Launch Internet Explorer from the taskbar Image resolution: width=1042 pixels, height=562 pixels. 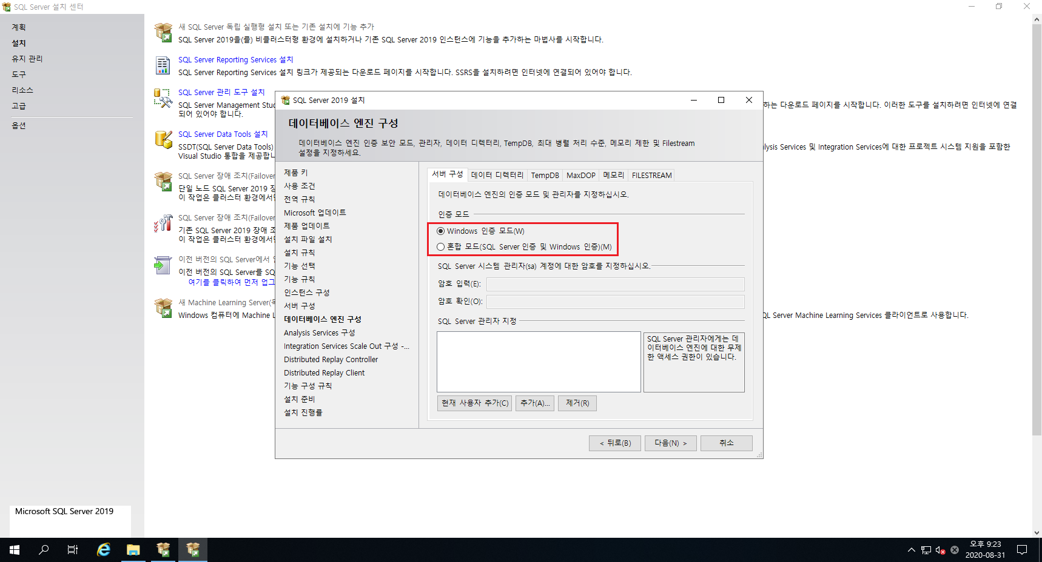coord(104,550)
